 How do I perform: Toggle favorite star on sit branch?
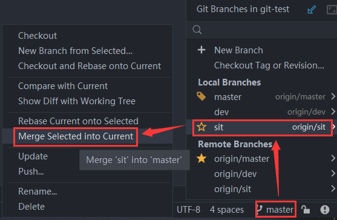tap(201, 127)
